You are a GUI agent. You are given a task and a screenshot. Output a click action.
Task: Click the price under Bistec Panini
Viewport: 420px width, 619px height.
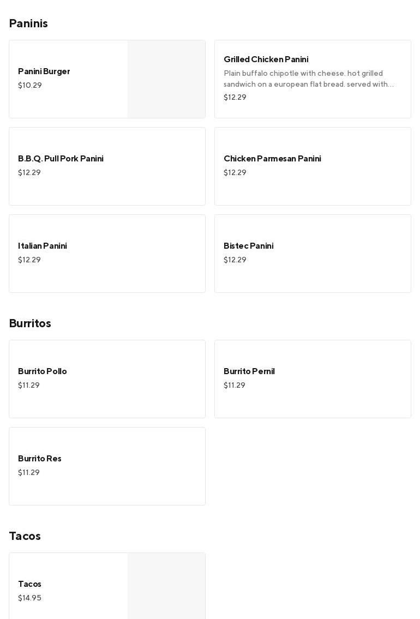tap(235, 260)
